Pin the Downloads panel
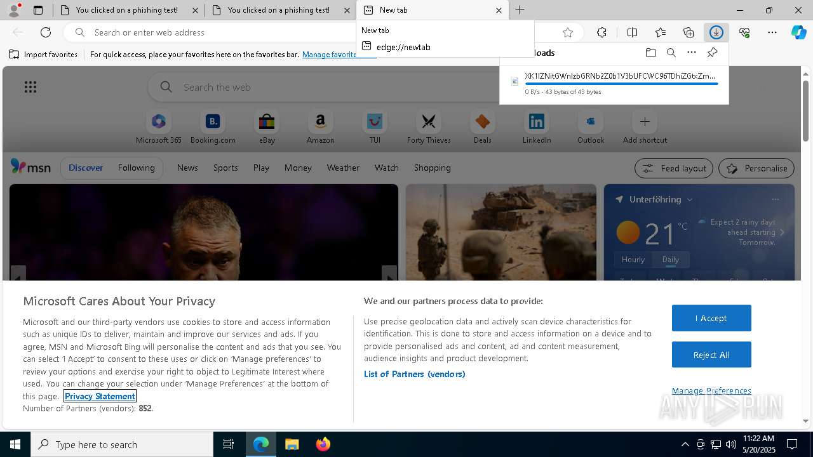The width and height of the screenshot is (813, 457). click(x=712, y=53)
